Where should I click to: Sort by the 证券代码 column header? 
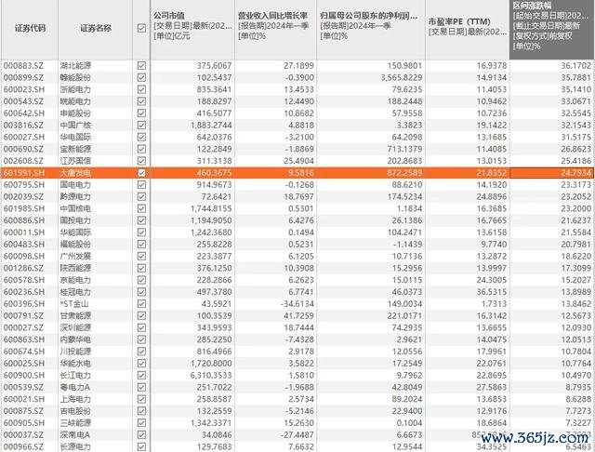tap(30, 28)
